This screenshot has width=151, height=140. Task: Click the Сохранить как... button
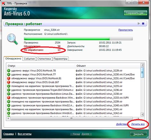click(x=135, y=13)
